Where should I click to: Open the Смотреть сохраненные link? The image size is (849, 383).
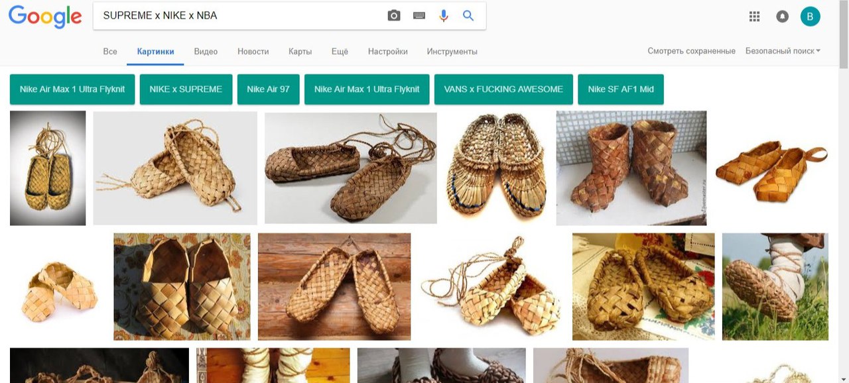[691, 51]
